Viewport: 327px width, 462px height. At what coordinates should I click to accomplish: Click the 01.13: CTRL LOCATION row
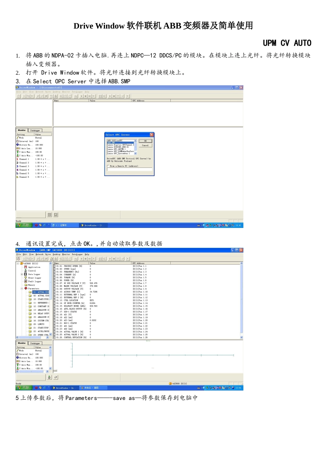(x=147, y=300)
